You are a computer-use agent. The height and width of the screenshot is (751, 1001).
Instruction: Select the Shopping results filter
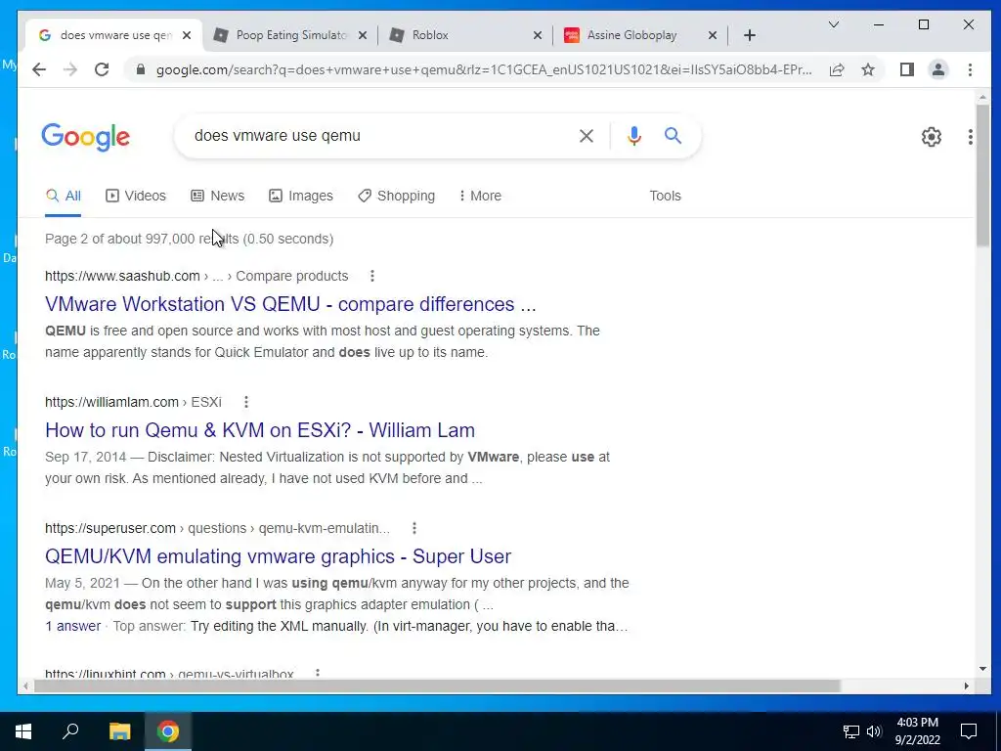pyautogui.click(x=397, y=196)
